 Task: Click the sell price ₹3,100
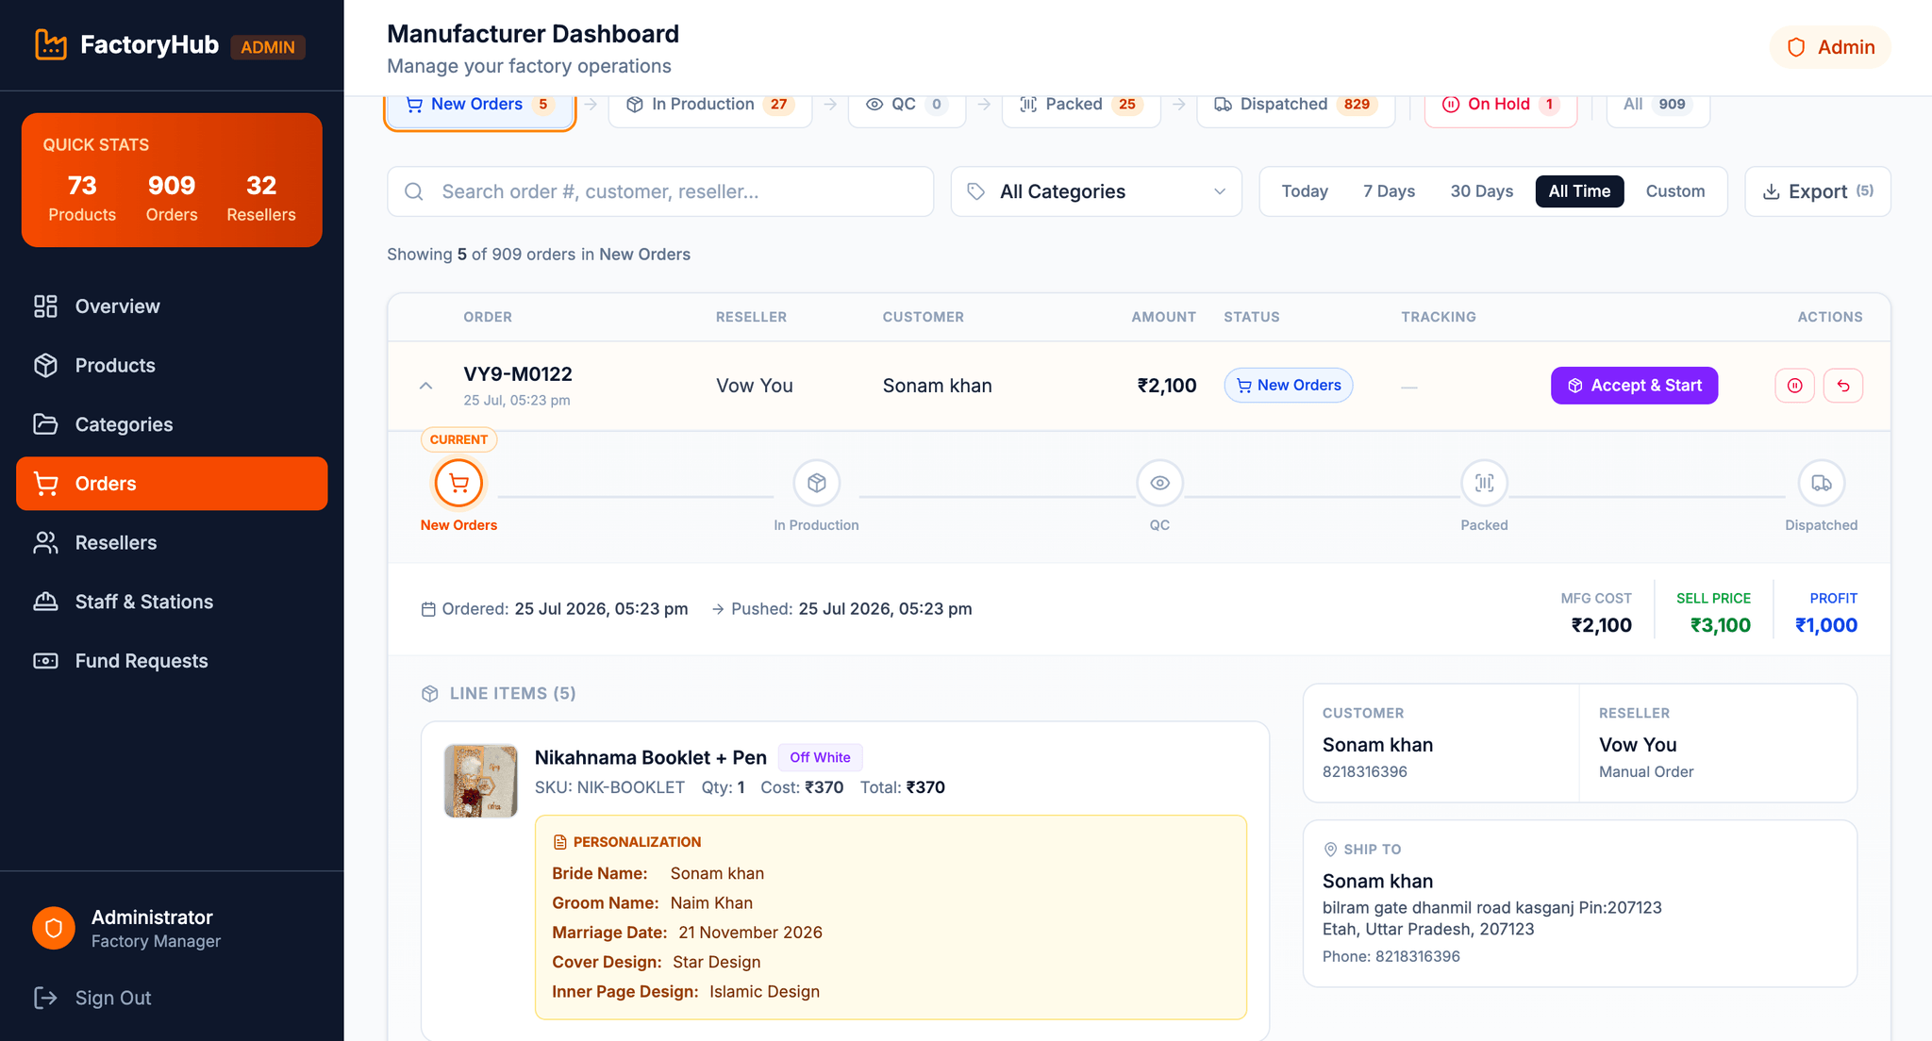click(1720, 625)
